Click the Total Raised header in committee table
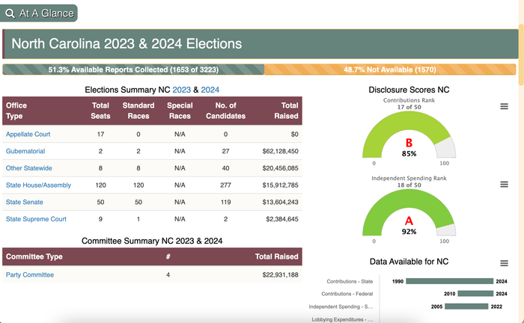Screen dimensions: 524x323 click(277, 256)
